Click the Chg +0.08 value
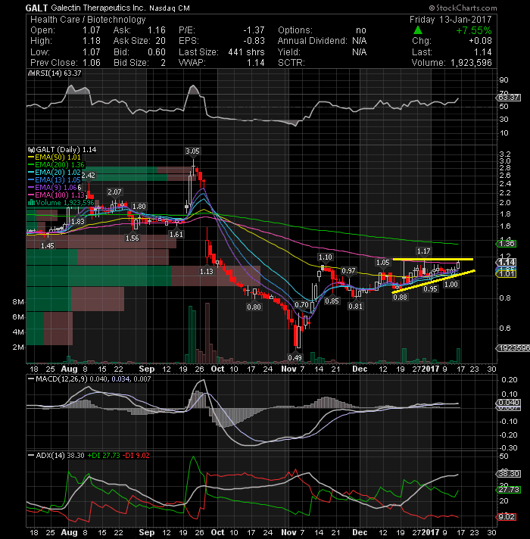This screenshot has height=539, width=530. pos(481,41)
